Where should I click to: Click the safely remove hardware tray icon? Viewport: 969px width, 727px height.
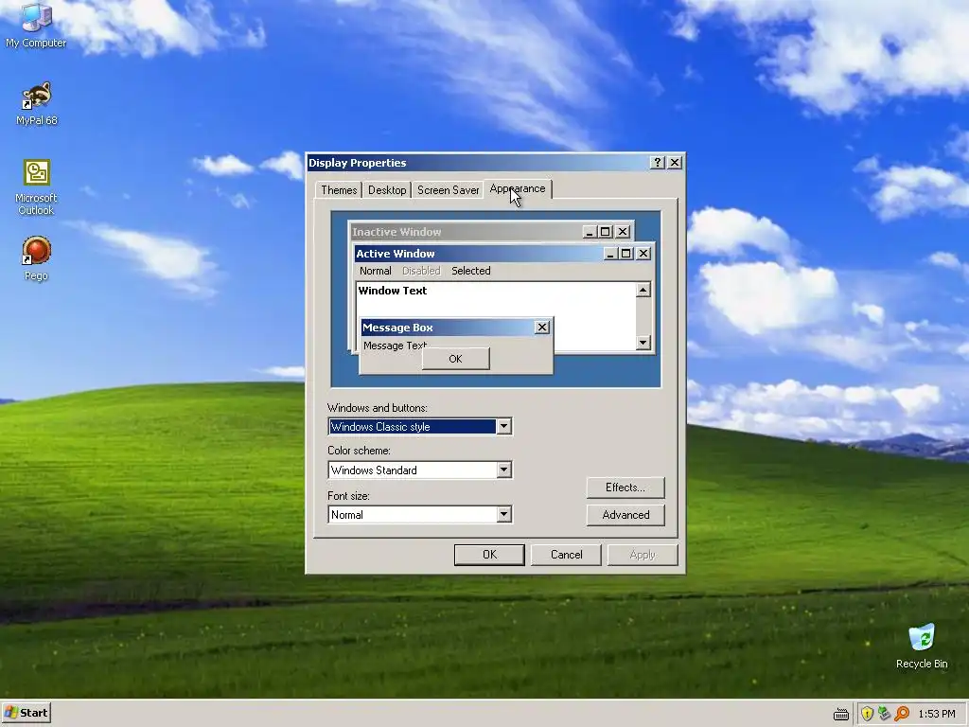click(885, 714)
